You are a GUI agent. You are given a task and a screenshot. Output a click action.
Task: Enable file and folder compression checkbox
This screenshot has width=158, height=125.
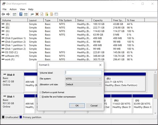pyautogui.click(x=41, y=97)
